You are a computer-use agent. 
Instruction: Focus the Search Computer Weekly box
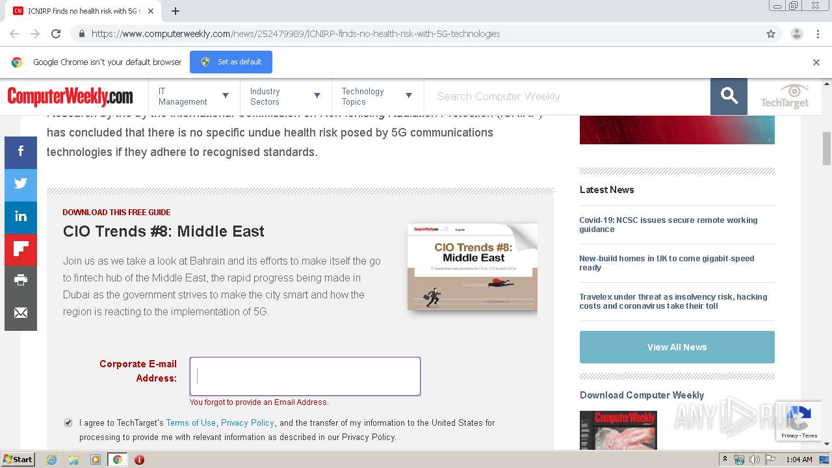567,96
